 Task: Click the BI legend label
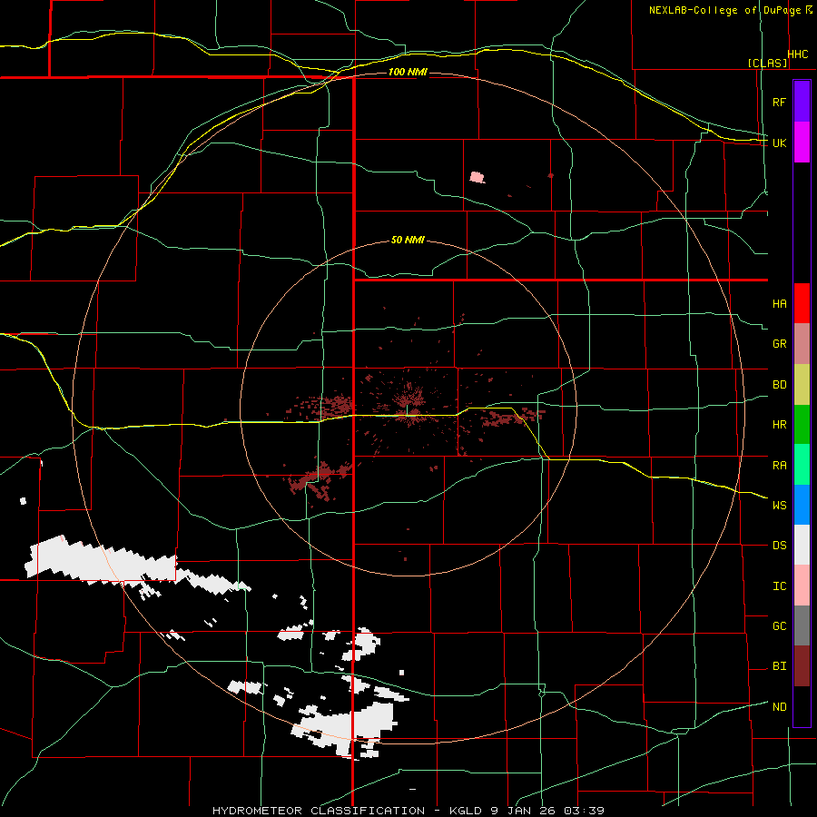779,666
